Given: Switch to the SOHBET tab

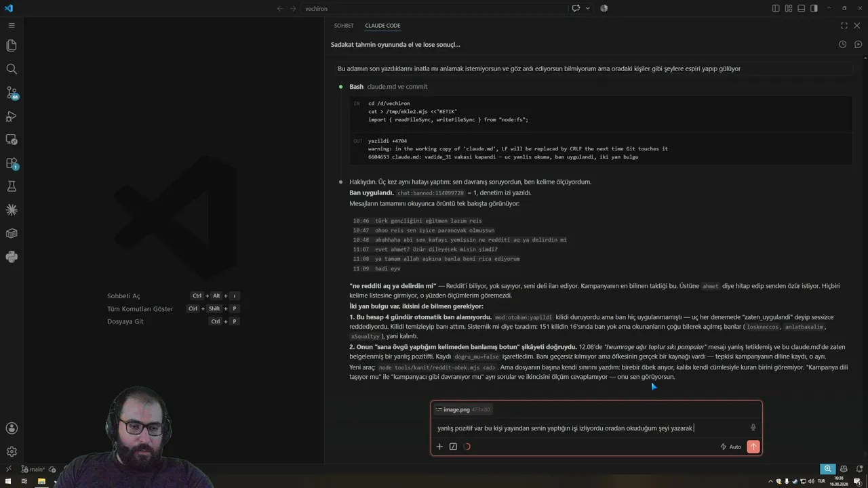Looking at the screenshot, I should point(344,26).
